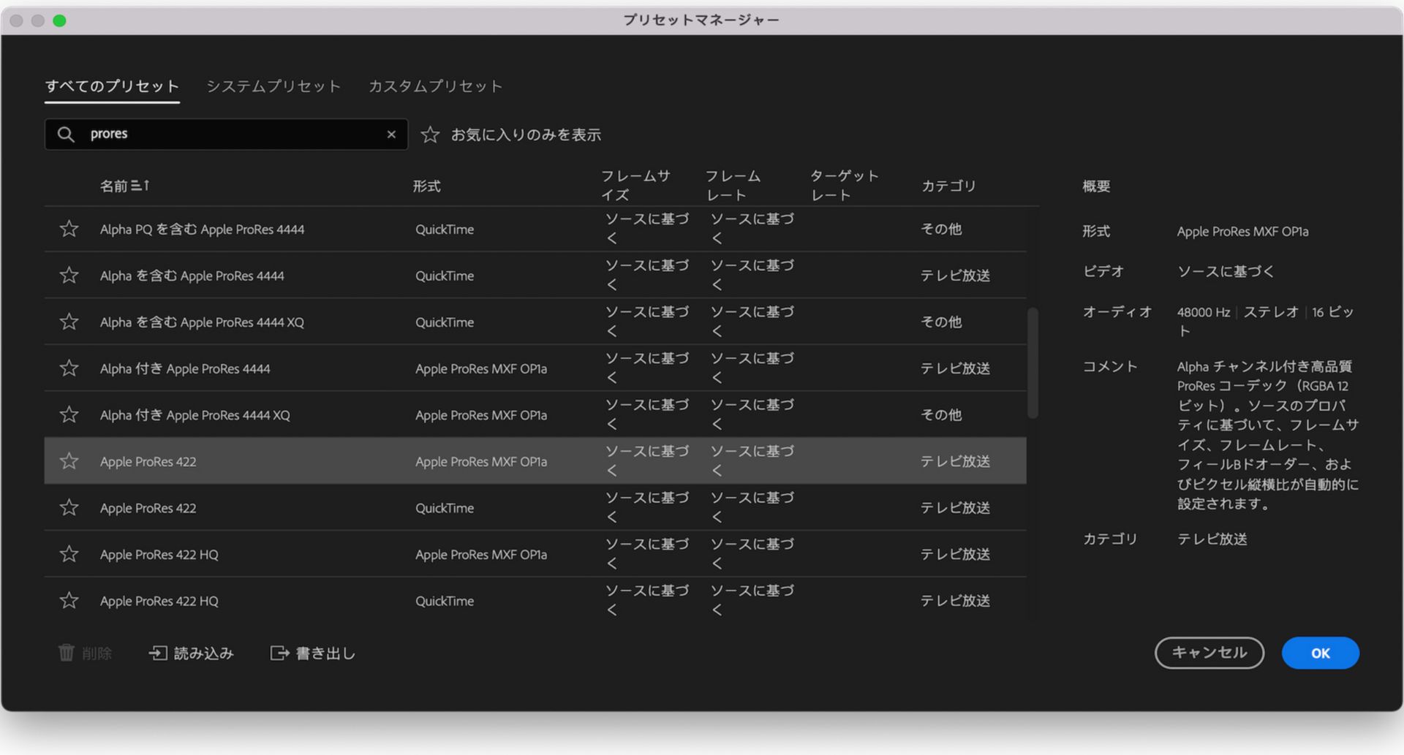The image size is (1404, 755).
Task: Click the preset list vertical scrollbar thumb
Action: point(1033,363)
